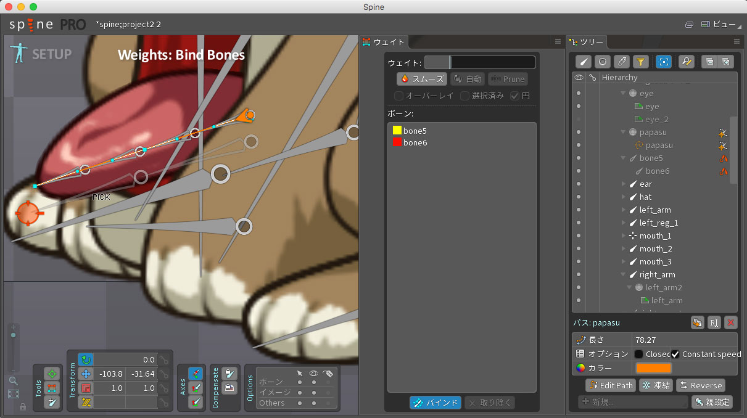The image size is (747, 418).
Task: Select the World axes icon
Action: tap(196, 402)
